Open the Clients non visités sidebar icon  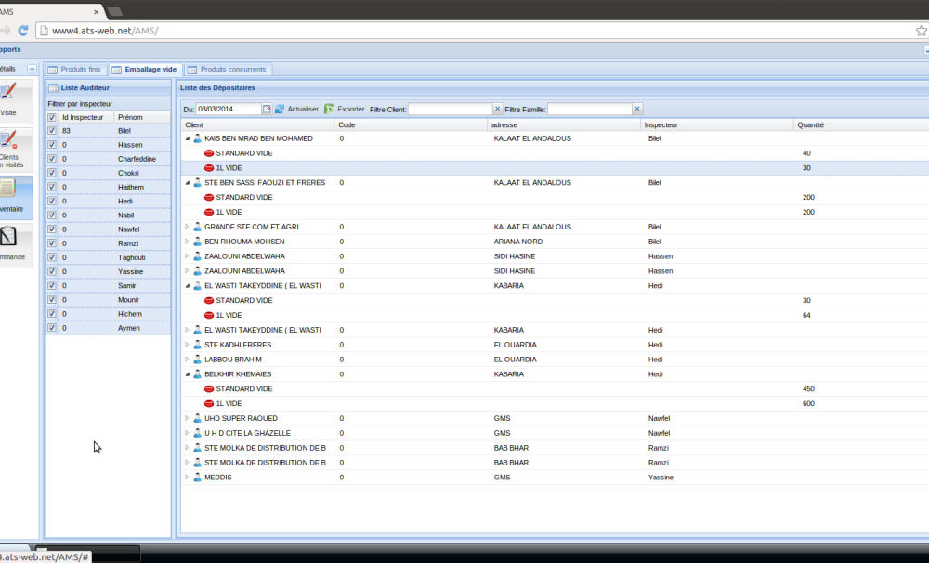tap(9, 147)
